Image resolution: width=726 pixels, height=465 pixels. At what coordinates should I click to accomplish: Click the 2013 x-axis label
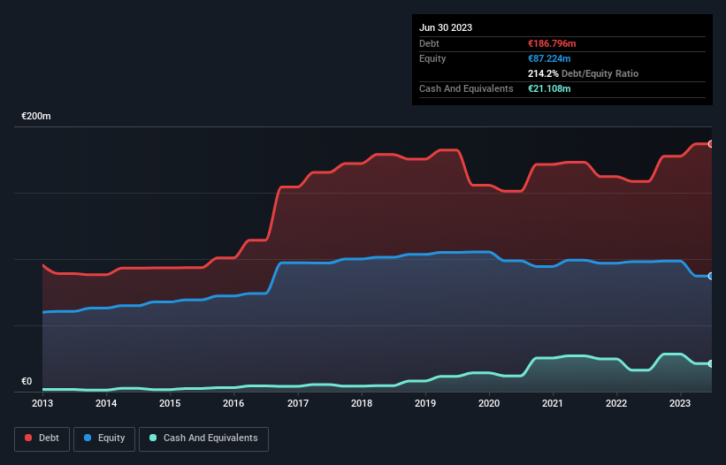pos(42,403)
